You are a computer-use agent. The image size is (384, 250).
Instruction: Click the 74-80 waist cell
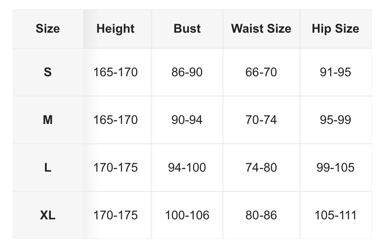tap(261, 168)
